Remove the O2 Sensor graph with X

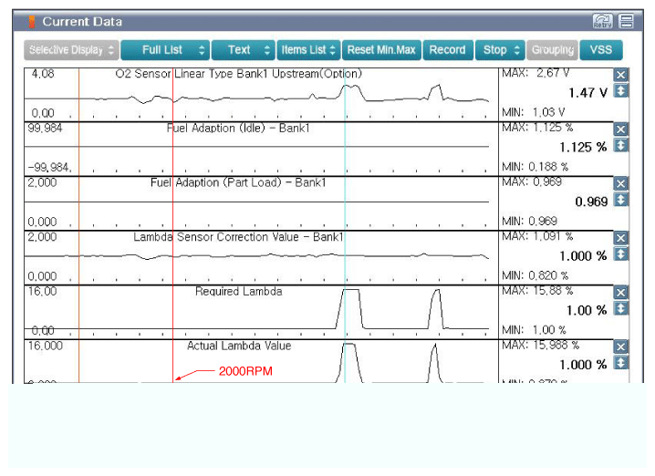tap(621, 75)
